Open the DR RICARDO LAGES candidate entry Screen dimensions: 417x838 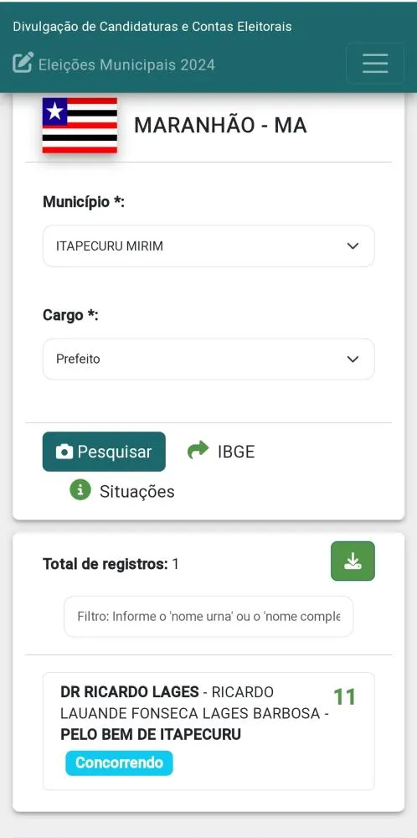(208, 731)
